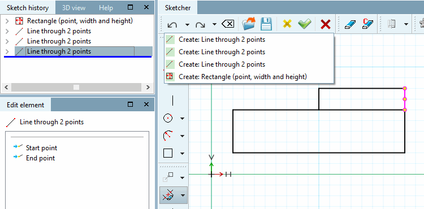The image size is (424, 209).
Task: Select the blue eraser tool
Action: [349, 24]
